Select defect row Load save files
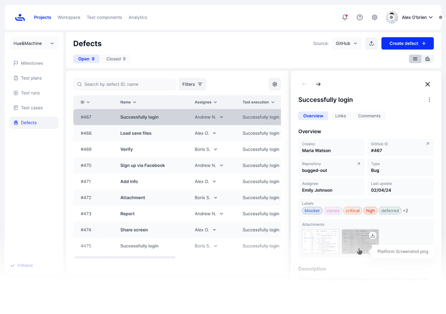The height and width of the screenshot is (314, 446). tap(177, 133)
